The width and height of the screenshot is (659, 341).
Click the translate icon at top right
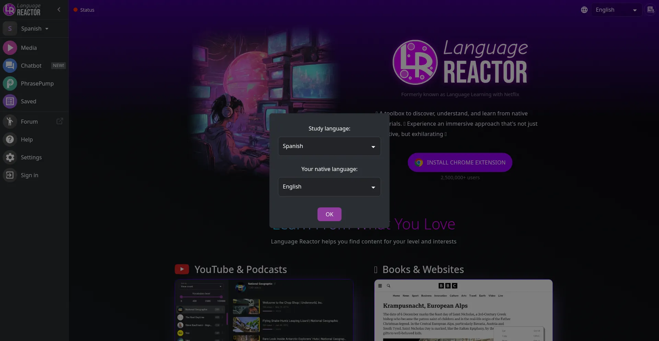click(650, 10)
